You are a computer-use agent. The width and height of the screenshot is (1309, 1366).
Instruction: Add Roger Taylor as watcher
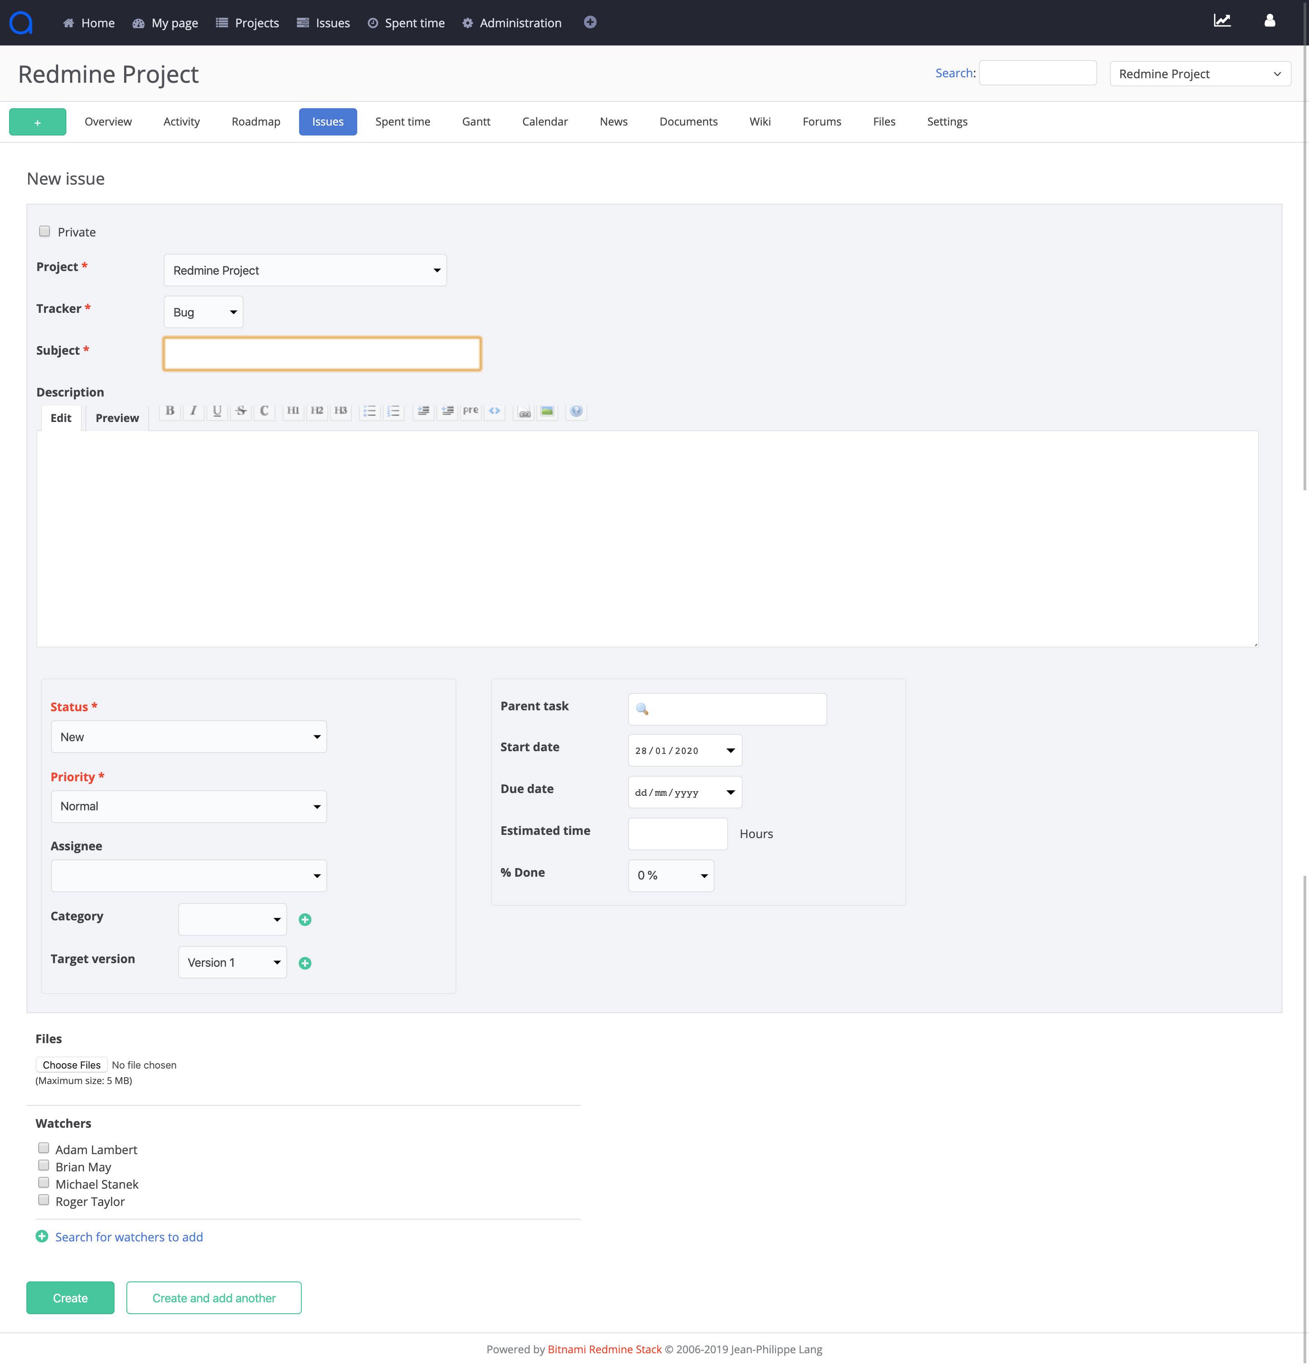pyautogui.click(x=44, y=1200)
